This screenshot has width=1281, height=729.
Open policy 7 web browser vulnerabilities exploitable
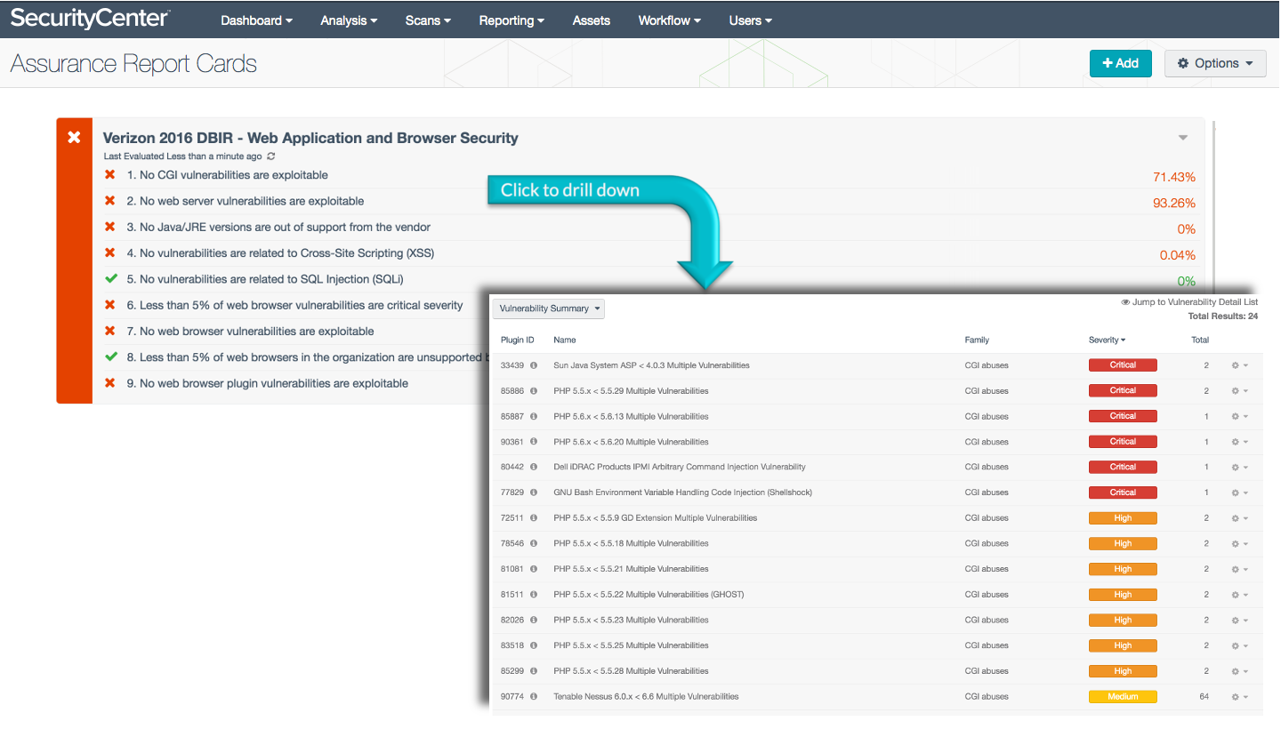(250, 331)
